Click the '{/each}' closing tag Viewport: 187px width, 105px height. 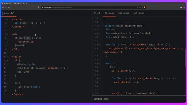pos(19,45)
